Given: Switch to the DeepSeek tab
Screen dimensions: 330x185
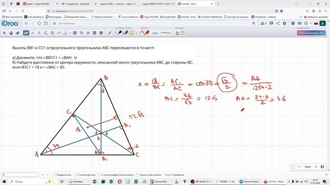Looking at the screenshot, I should coord(79,4).
